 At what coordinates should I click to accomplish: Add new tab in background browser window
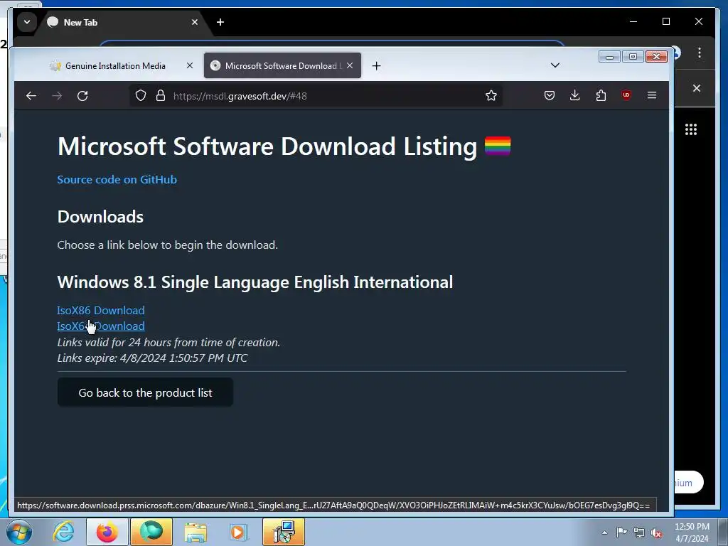[220, 22]
